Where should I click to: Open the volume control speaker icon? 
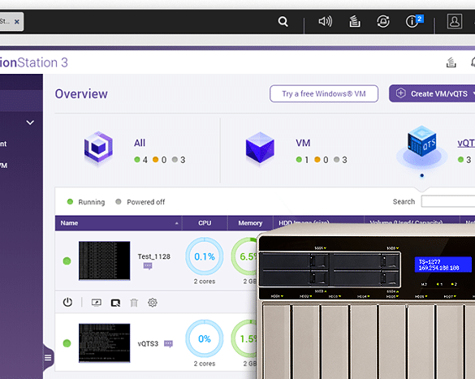pyautogui.click(x=325, y=21)
